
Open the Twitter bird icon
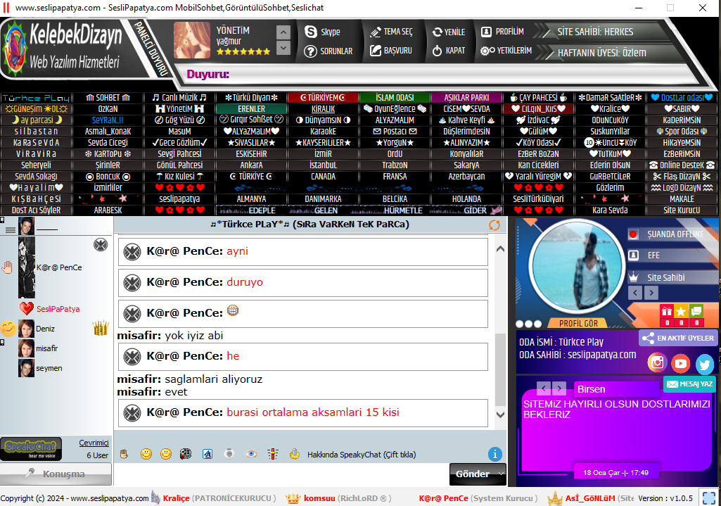point(704,364)
